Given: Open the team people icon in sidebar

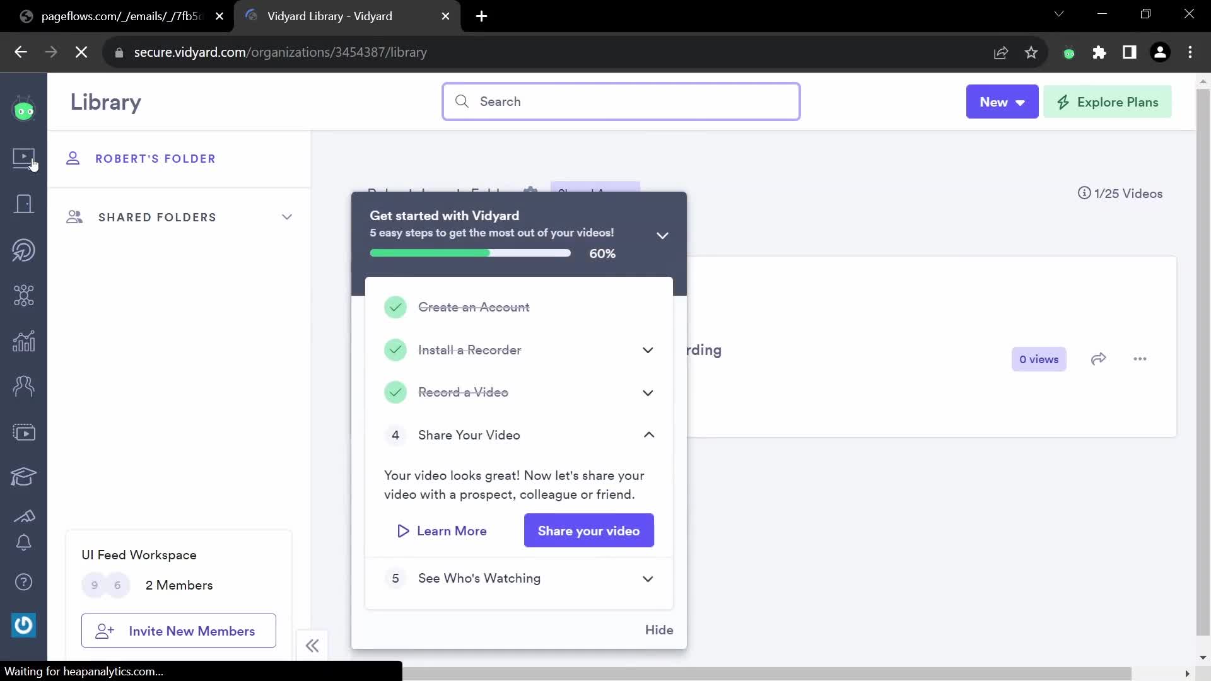Looking at the screenshot, I should point(24,386).
